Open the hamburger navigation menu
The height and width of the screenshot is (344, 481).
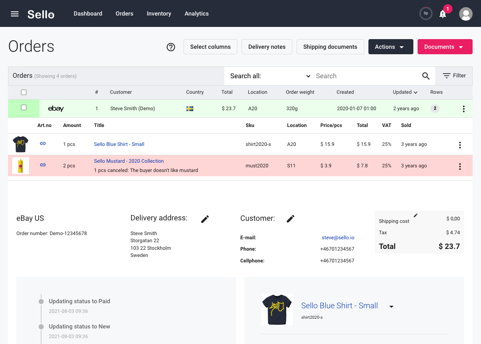click(x=15, y=14)
